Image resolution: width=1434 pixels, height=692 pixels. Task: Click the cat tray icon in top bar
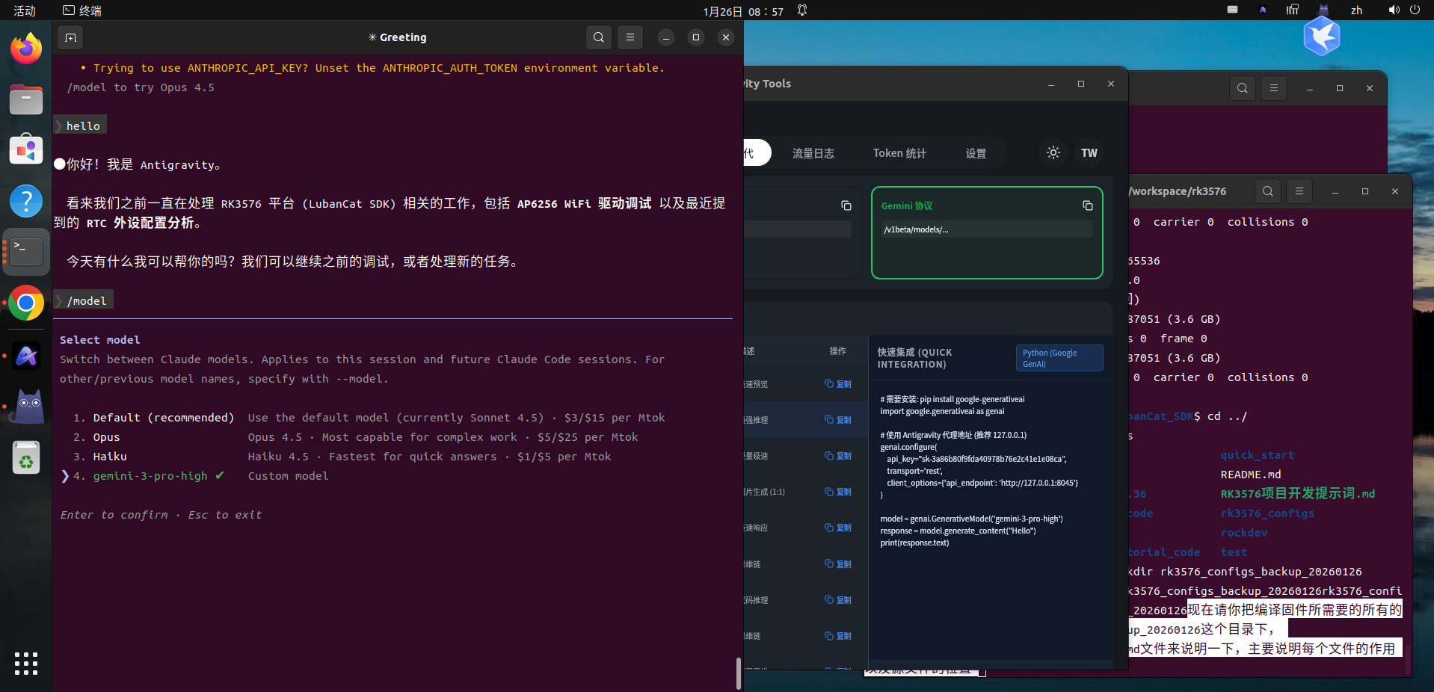pos(1323,10)
